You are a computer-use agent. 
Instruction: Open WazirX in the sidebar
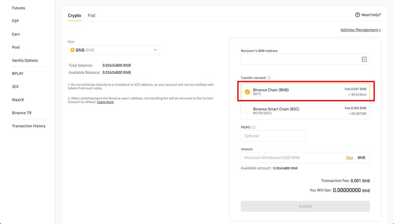[18, 100]
